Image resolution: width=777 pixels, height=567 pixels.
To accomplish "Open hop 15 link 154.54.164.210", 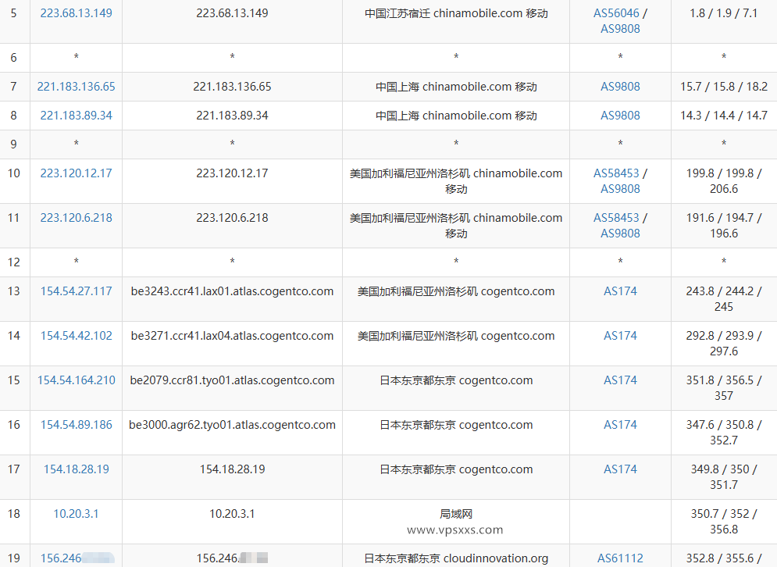I will click(x=76, y=380).
